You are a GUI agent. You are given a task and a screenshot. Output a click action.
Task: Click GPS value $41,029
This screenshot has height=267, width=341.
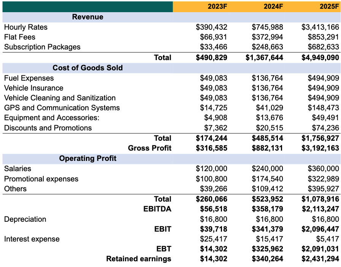(270, 108)
